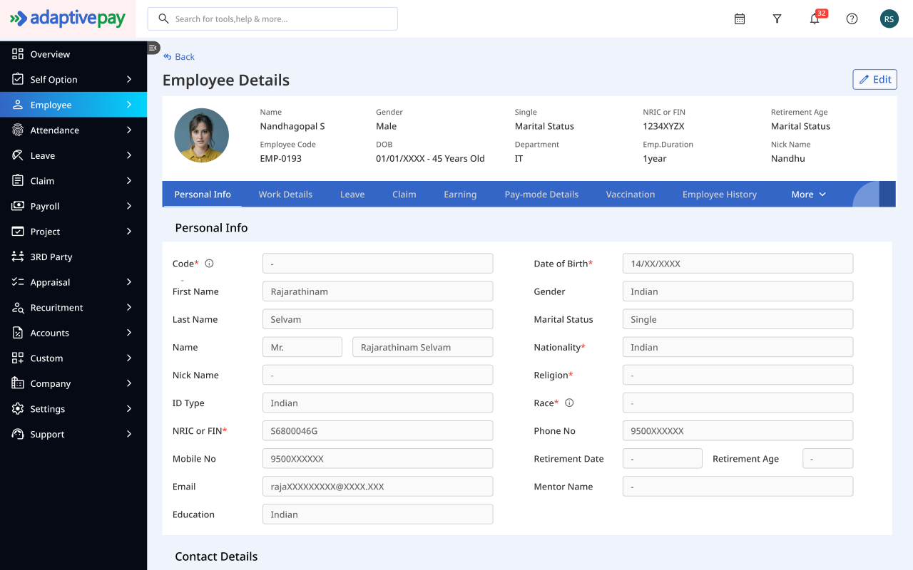Switch to the Vaccination tab

tap(631, 195)
